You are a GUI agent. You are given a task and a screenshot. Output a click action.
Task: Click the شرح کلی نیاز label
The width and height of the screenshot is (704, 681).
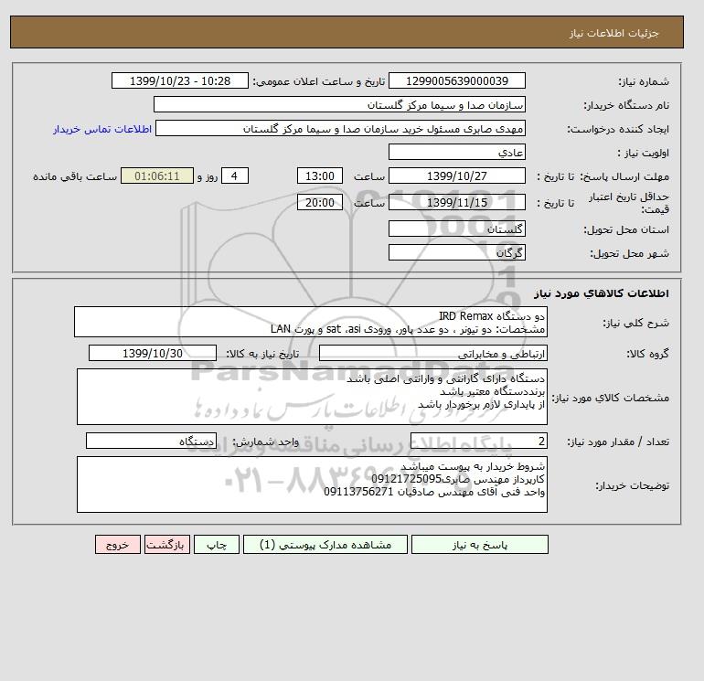click(635, 323)
